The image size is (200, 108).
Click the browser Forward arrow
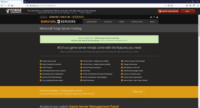point(5,5)
